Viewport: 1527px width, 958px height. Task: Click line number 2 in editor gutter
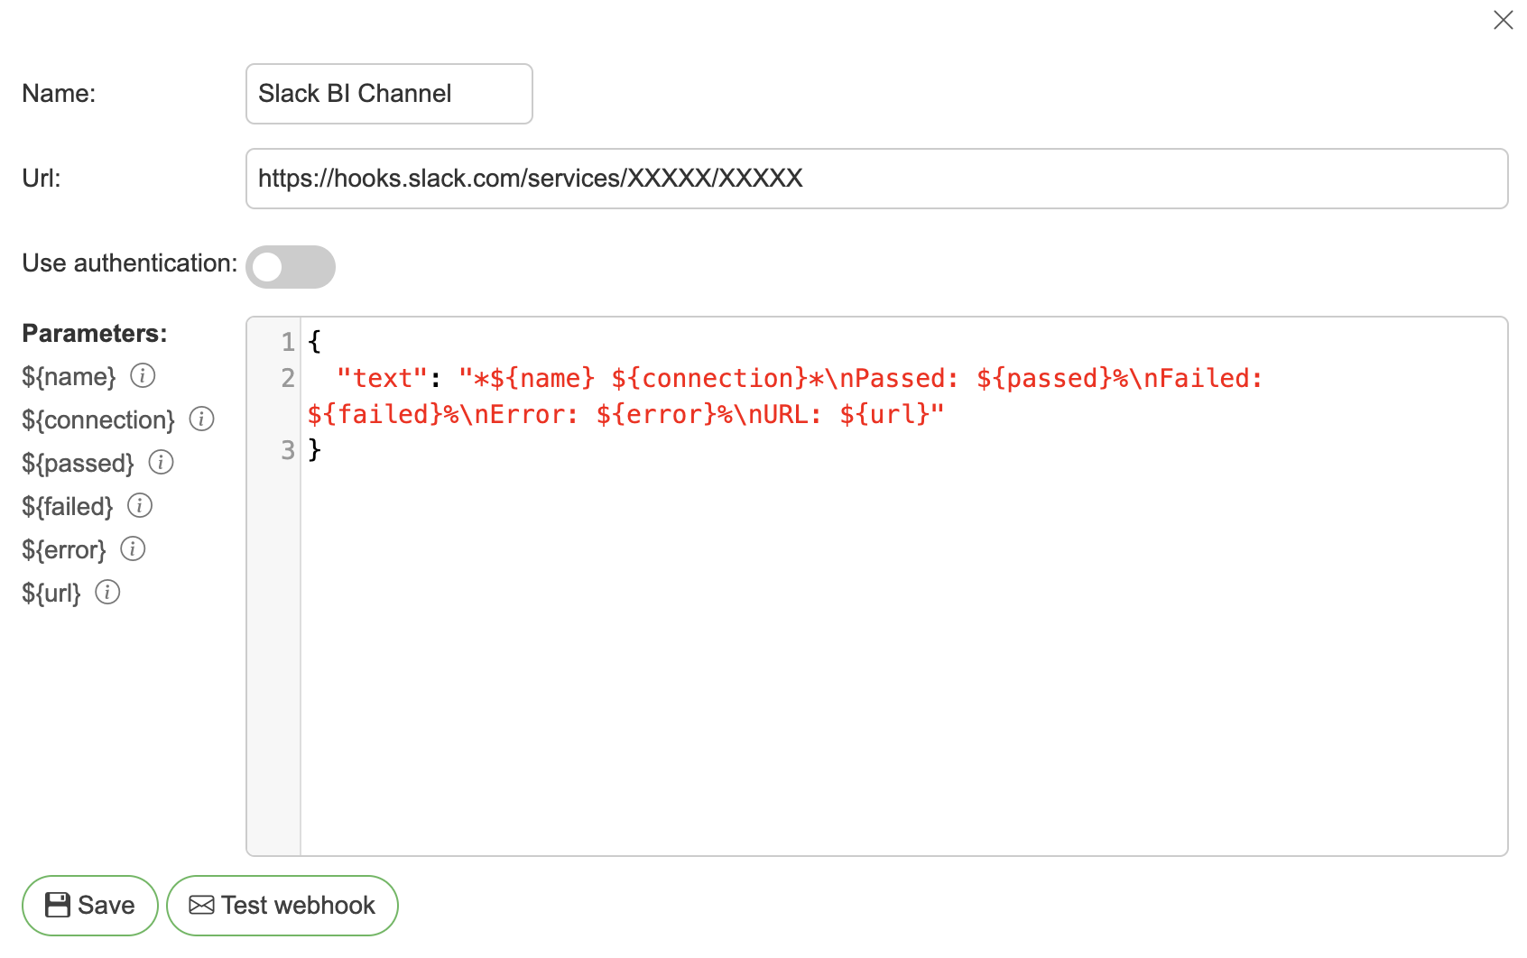(x=287, y=378)
